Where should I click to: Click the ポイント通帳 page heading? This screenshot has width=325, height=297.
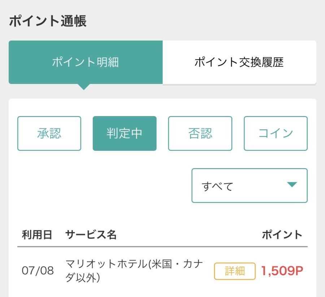(48, 21)
